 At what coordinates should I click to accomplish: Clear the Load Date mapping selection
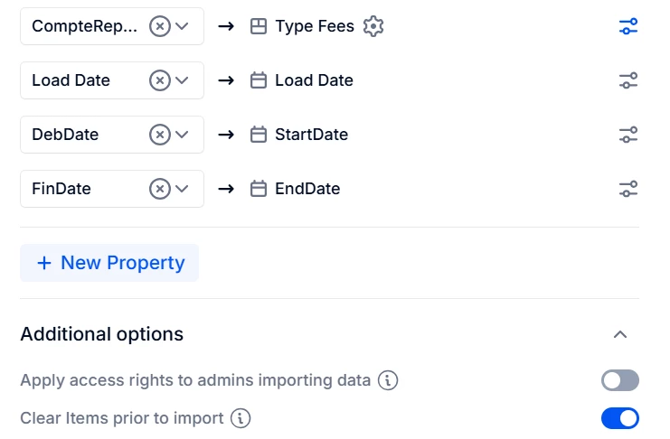(x=159, y=80)
